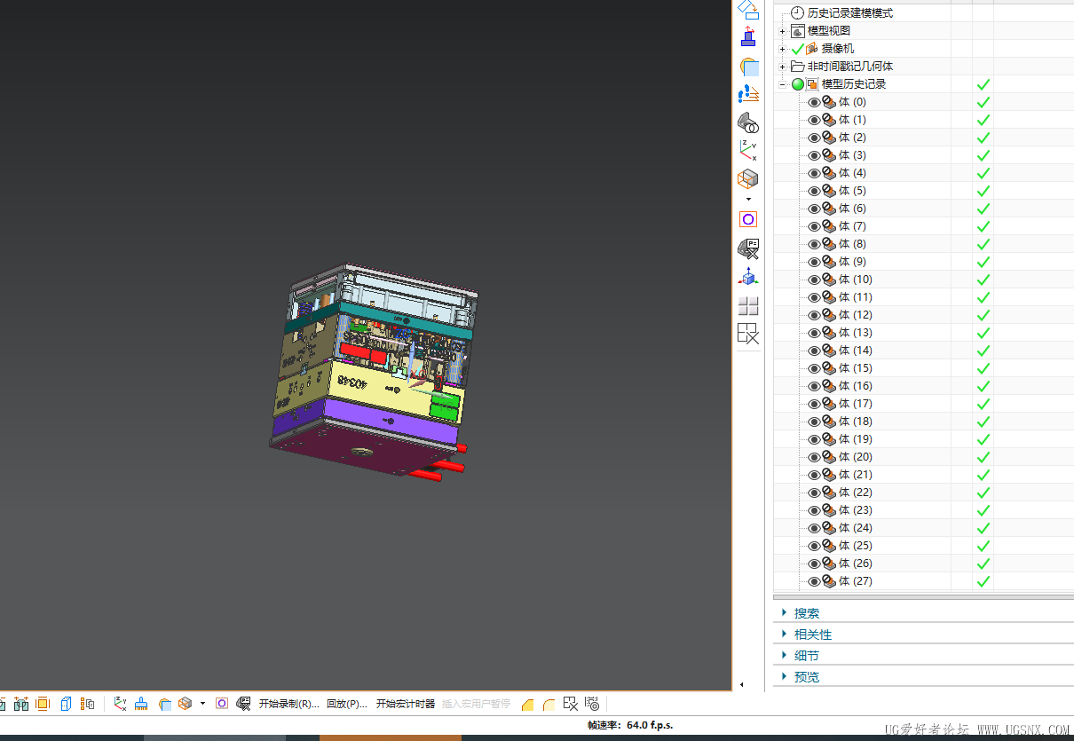Click the four-squares grid icon in vertical toolbar
The width and height of the screenshot is (1074, 741).
pos(748,306)
